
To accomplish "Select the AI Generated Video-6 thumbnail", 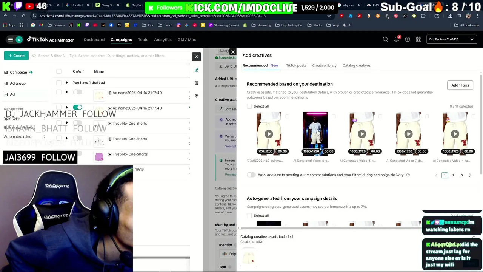I will point(315,134).
